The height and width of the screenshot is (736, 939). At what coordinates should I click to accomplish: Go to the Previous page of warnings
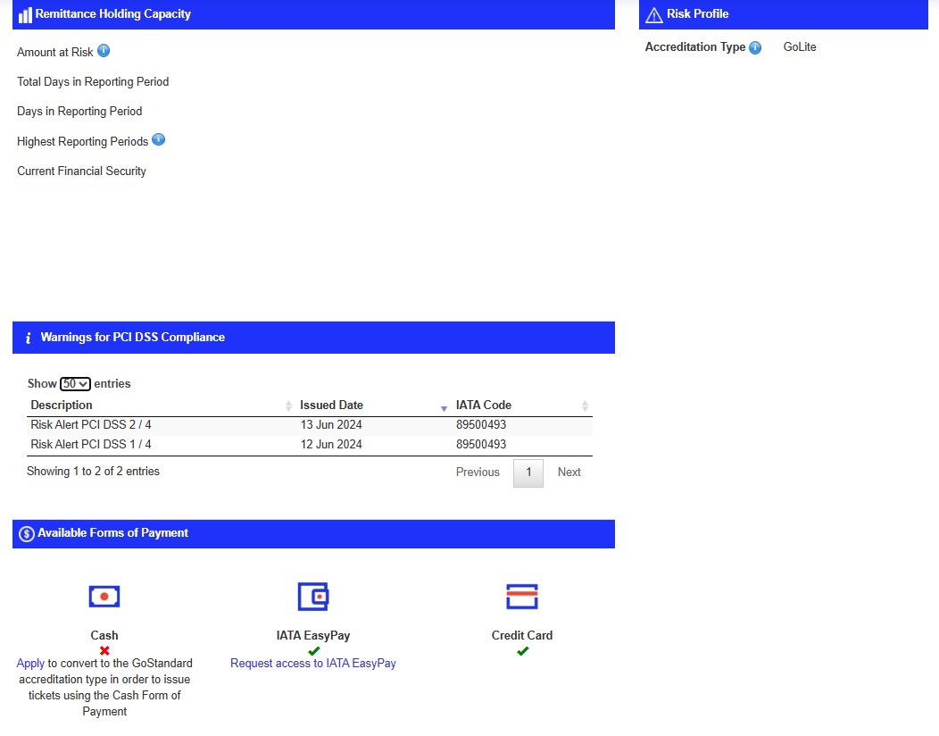pos(478,473)
